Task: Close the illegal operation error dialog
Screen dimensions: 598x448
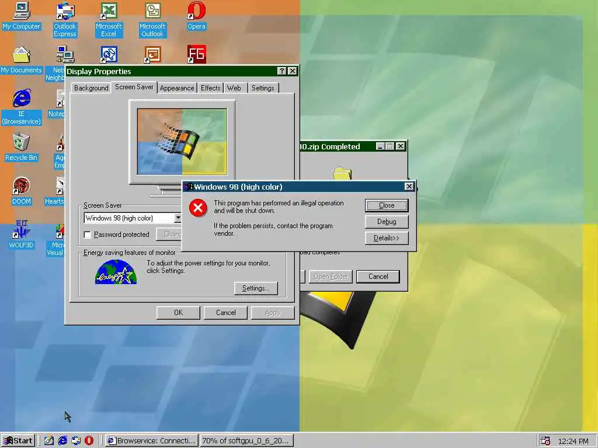Action: (x=387, y=205)
